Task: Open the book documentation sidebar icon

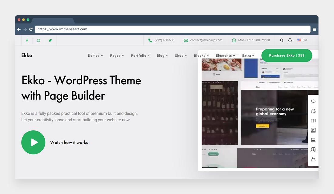Action: click(313, 121)
